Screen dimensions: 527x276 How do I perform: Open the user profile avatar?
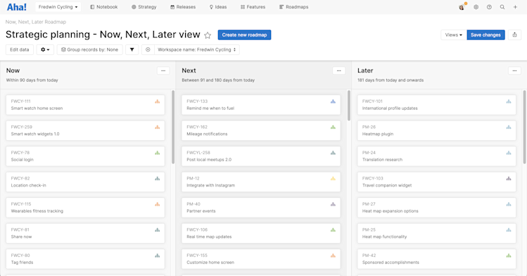tap(462, 7)
